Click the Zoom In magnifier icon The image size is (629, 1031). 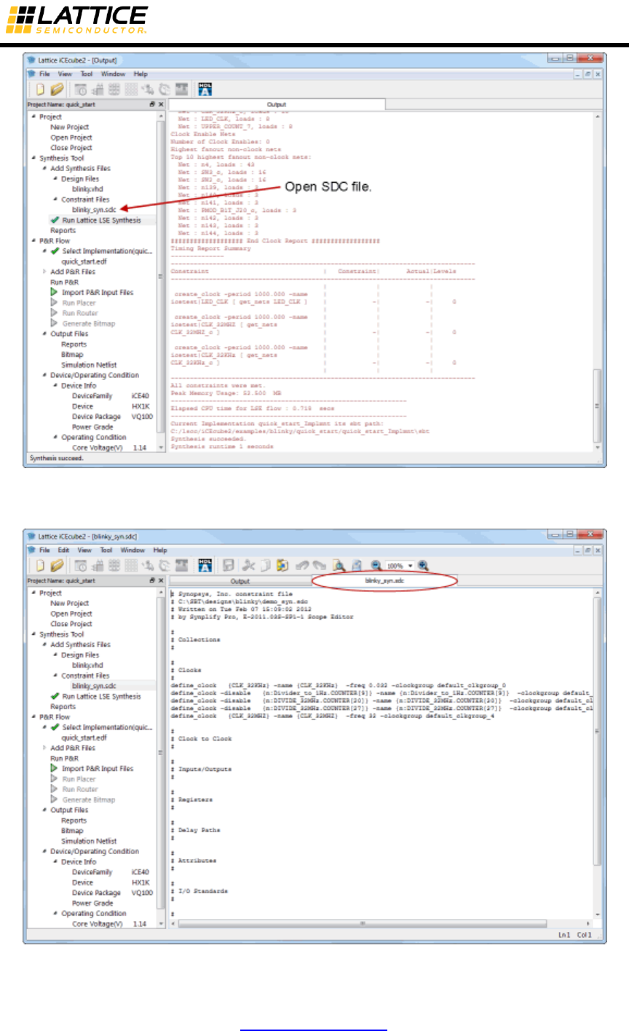click(424, 566)
